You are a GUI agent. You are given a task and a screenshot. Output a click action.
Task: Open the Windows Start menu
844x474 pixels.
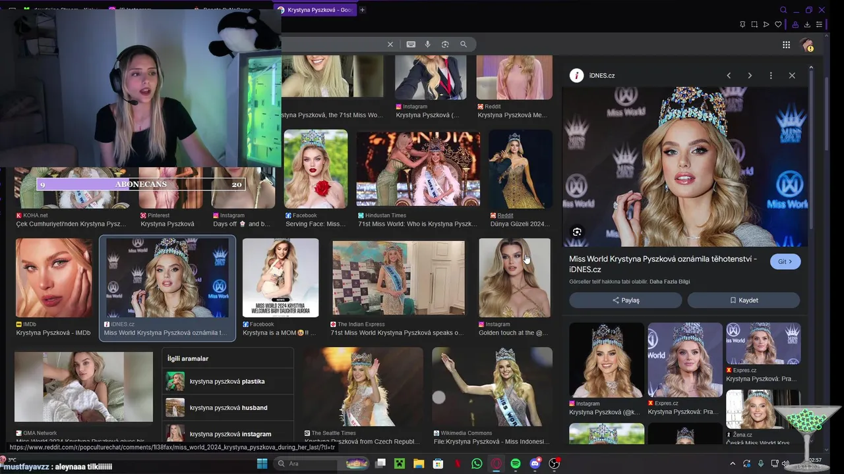262,463
